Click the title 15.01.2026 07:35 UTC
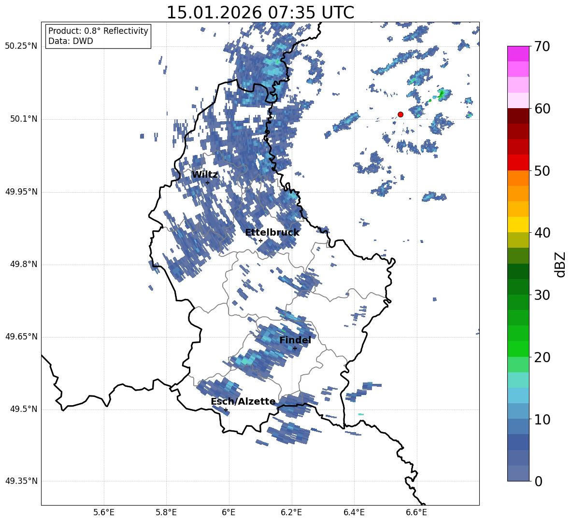Screen dimensions: 572x522 coord(260,13)
